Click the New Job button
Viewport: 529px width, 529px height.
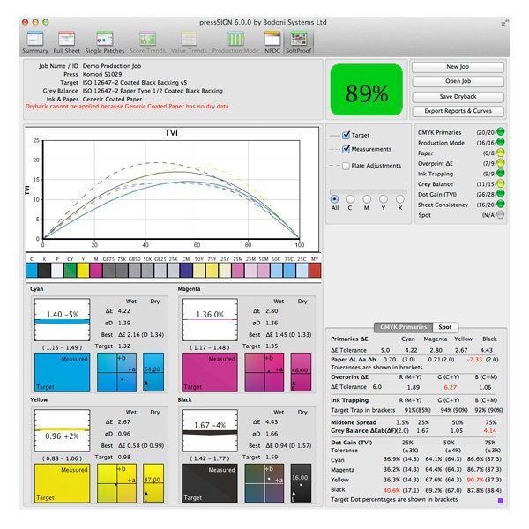click(x=458, y=67)
